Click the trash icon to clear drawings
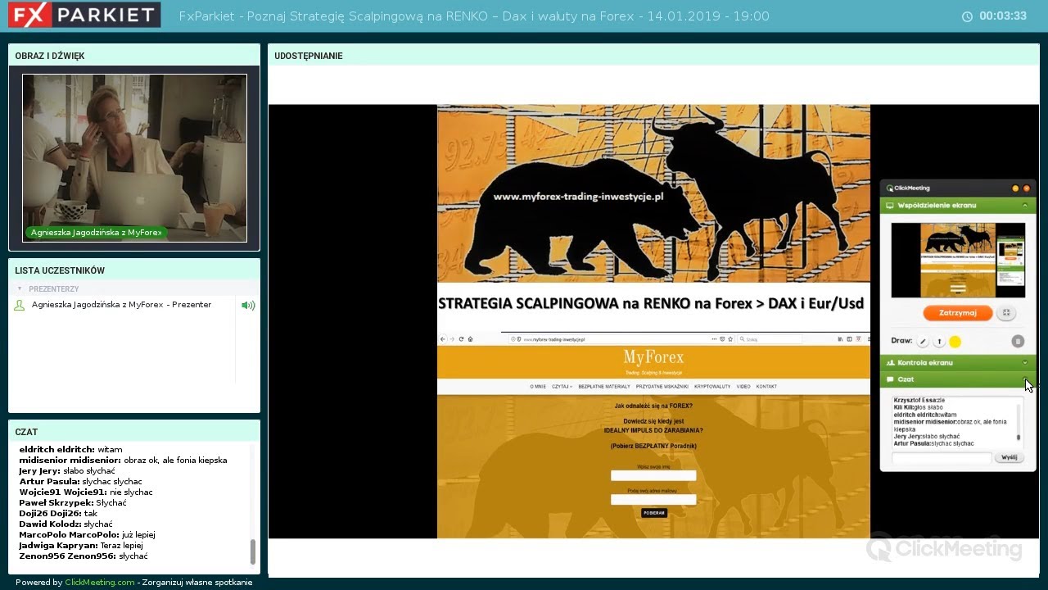This screenshot has width=1048, height=590. point(1018,341)
